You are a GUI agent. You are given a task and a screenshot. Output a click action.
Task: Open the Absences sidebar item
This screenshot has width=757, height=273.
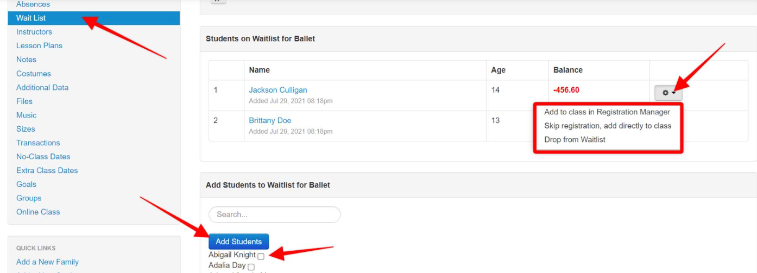[x=33, y=4]
